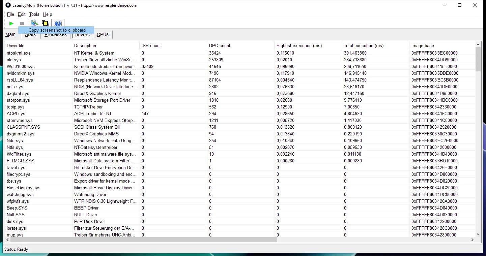Open the File menu
Screen dimensions: 486x256
point(10,14)
